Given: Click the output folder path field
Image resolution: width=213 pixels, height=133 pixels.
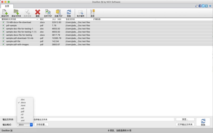Looking at the screenshot, I should point(96,119).
